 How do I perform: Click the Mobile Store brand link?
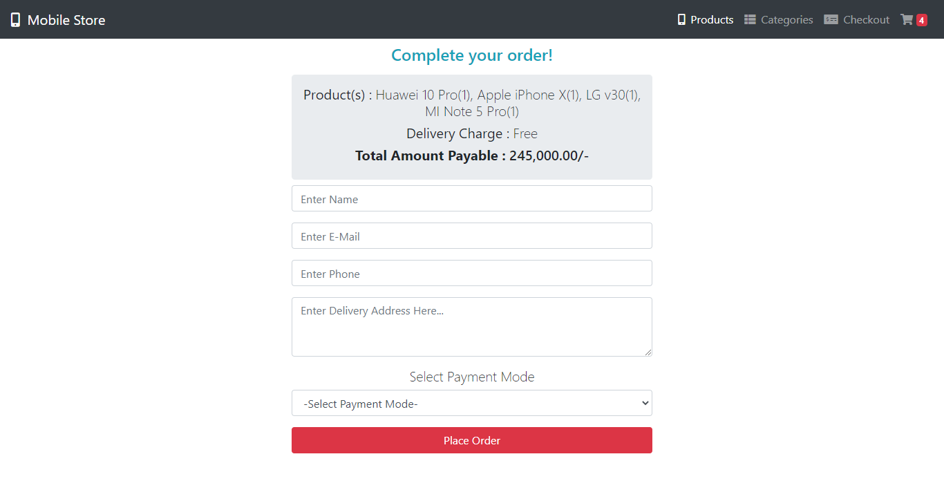pos(57,19)
